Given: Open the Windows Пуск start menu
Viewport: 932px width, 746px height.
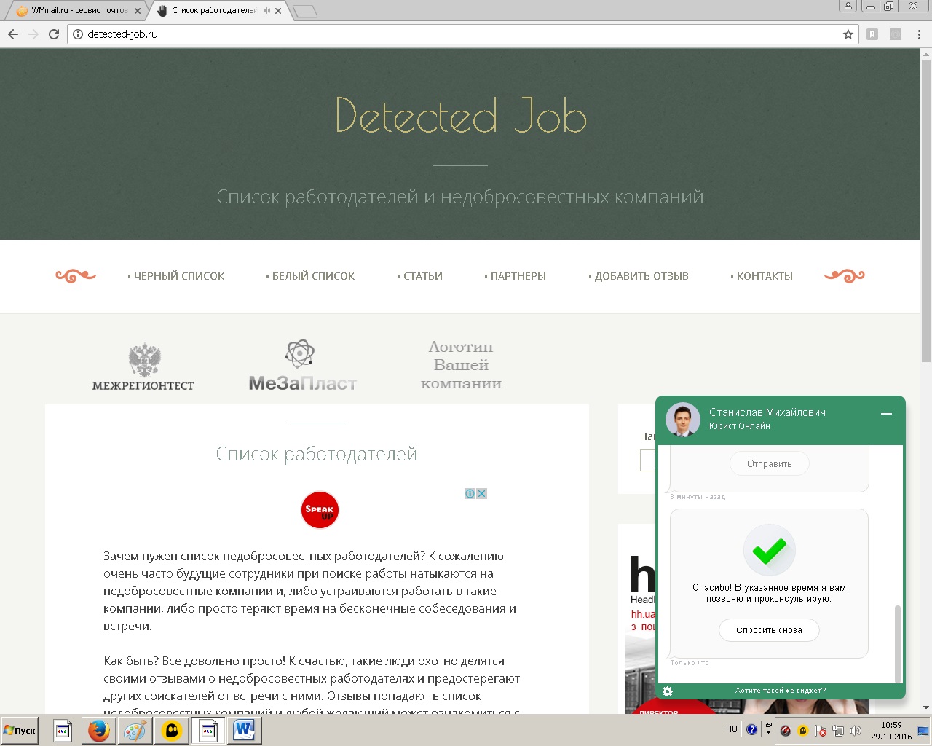Looking at the screenshot, I should [20, 730].
